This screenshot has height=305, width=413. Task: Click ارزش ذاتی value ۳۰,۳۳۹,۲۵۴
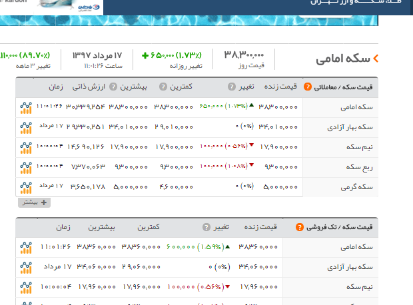coord(85,107)
